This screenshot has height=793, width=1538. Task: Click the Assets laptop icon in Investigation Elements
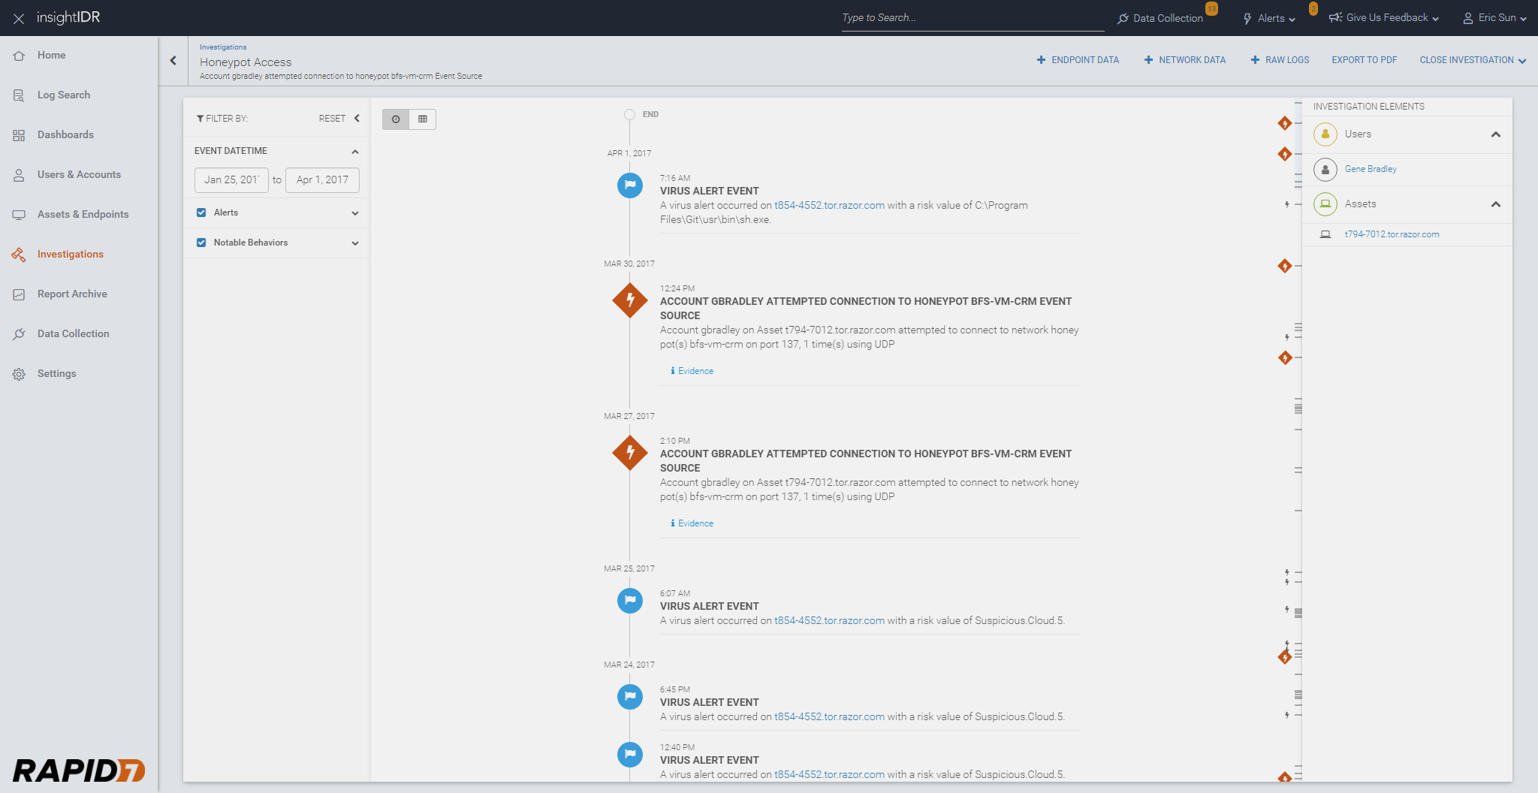click(x=1325, y=204)
